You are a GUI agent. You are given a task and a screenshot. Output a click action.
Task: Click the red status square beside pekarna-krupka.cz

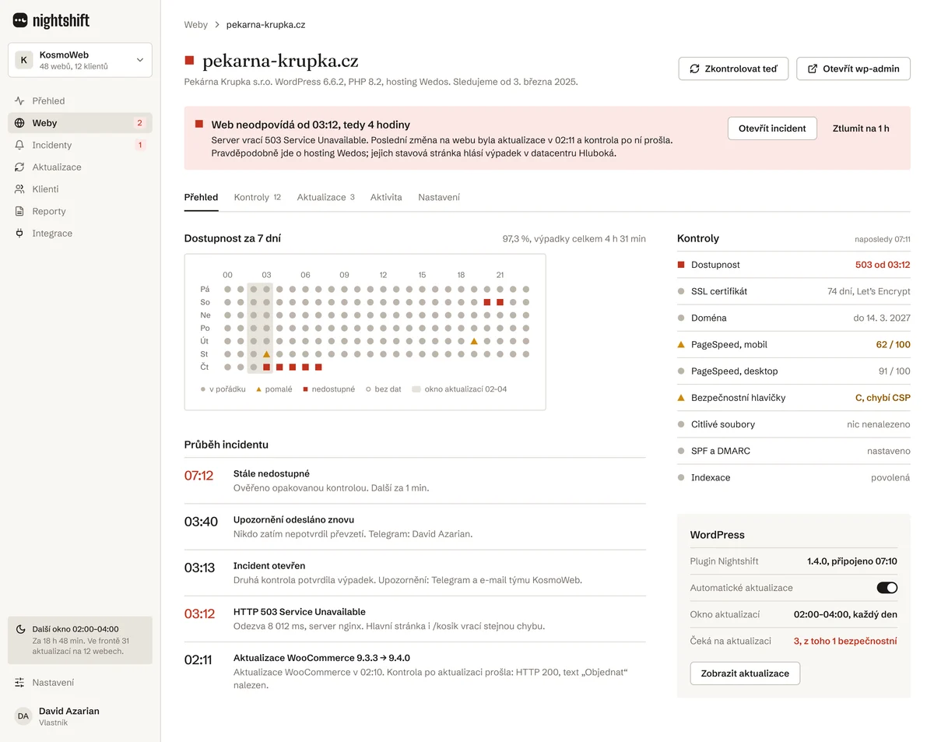[x=189, y=60]
